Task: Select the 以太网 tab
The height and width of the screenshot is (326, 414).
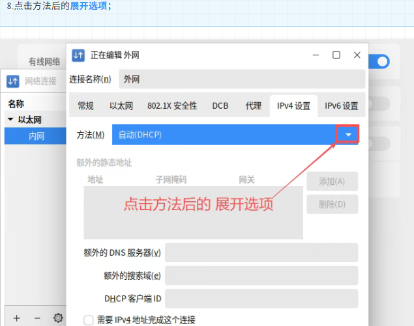Action: coord(121,105)
